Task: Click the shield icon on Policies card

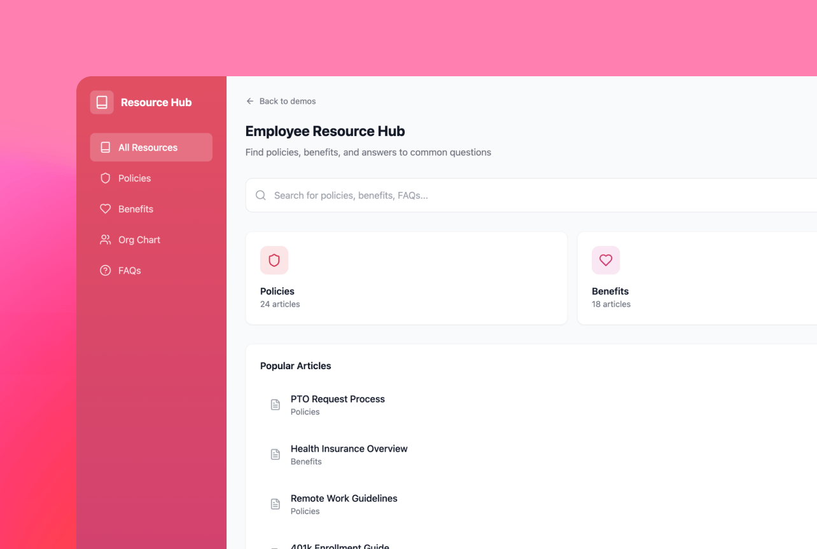Action: (x=274, y=261)
